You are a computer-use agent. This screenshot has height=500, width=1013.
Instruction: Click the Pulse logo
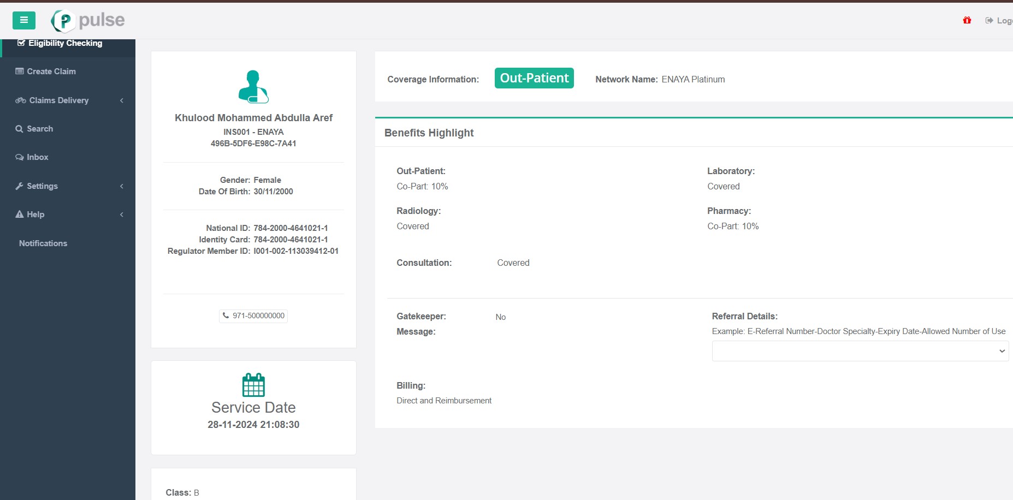click(88, 21)
